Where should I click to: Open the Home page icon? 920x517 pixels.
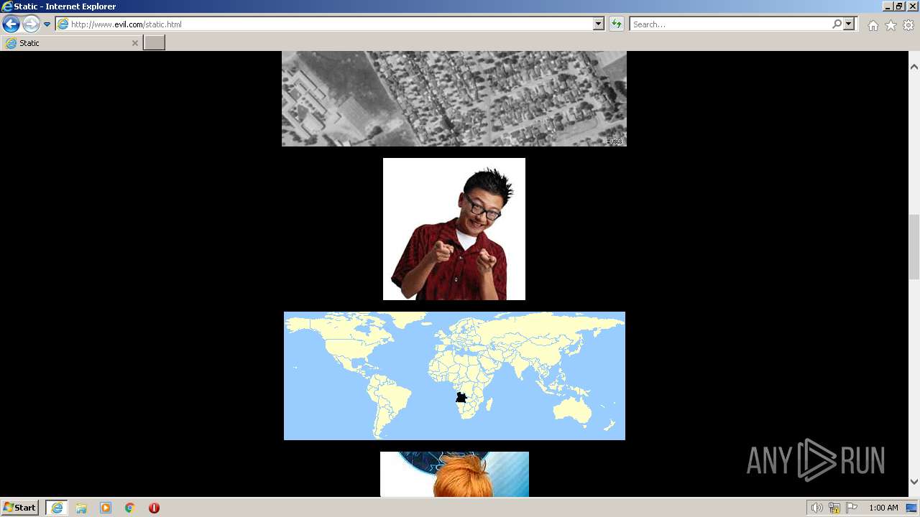coord(873,25)
